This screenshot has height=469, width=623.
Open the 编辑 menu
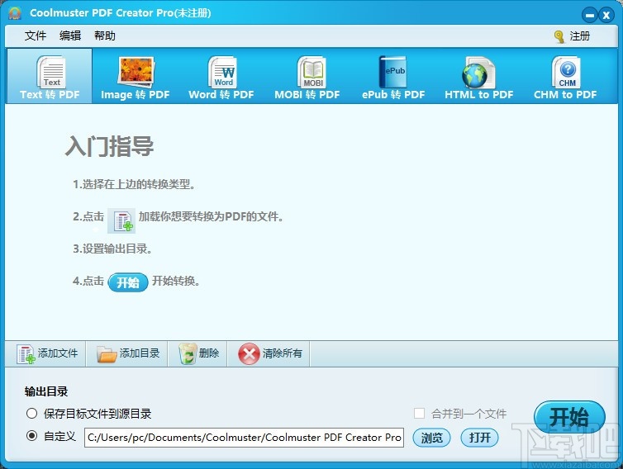point(70,36)
